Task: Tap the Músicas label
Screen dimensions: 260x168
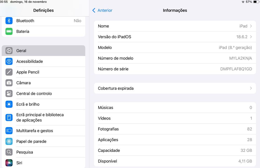Action: point(106,108)
